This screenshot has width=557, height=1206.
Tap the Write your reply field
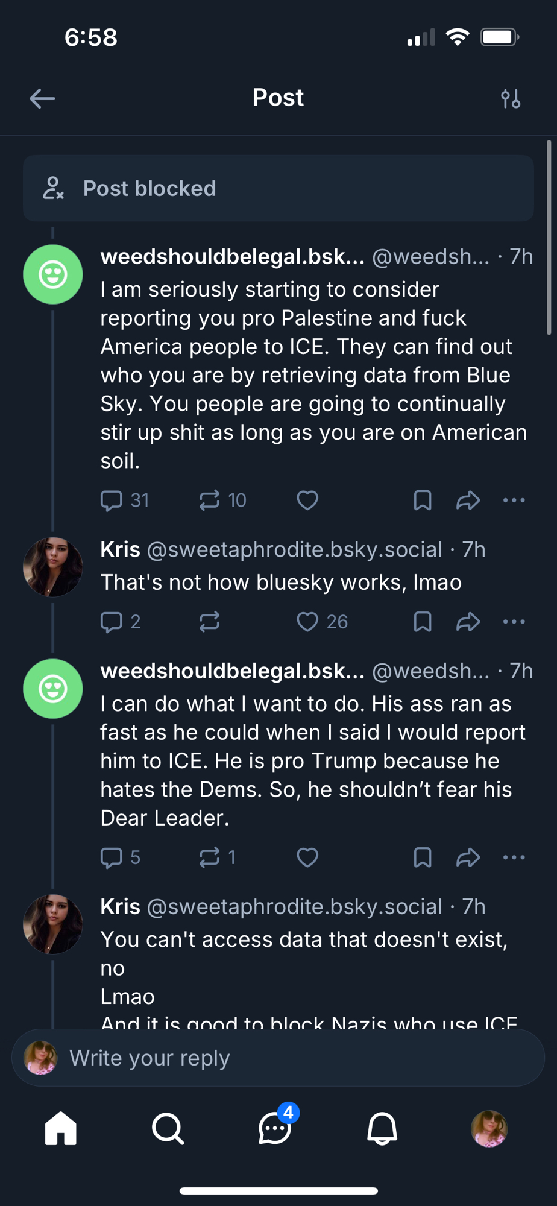289,1058
